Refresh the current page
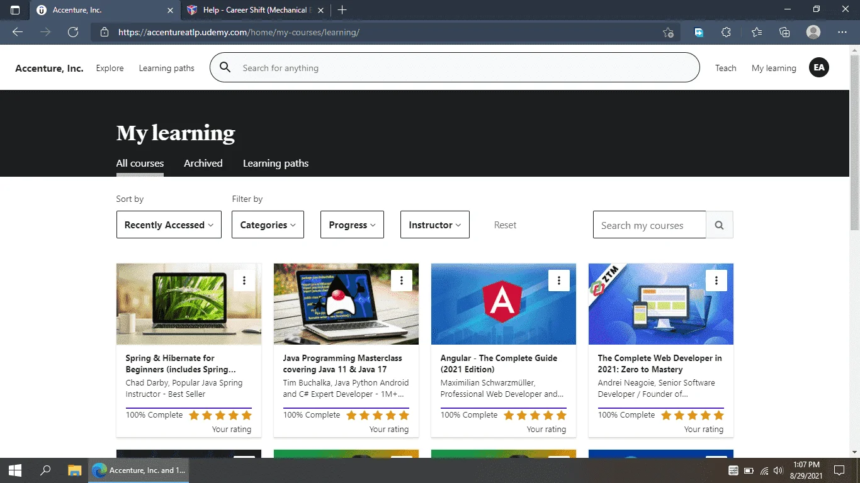Screen dimensions: 860x483 click(x=73, y=32)
